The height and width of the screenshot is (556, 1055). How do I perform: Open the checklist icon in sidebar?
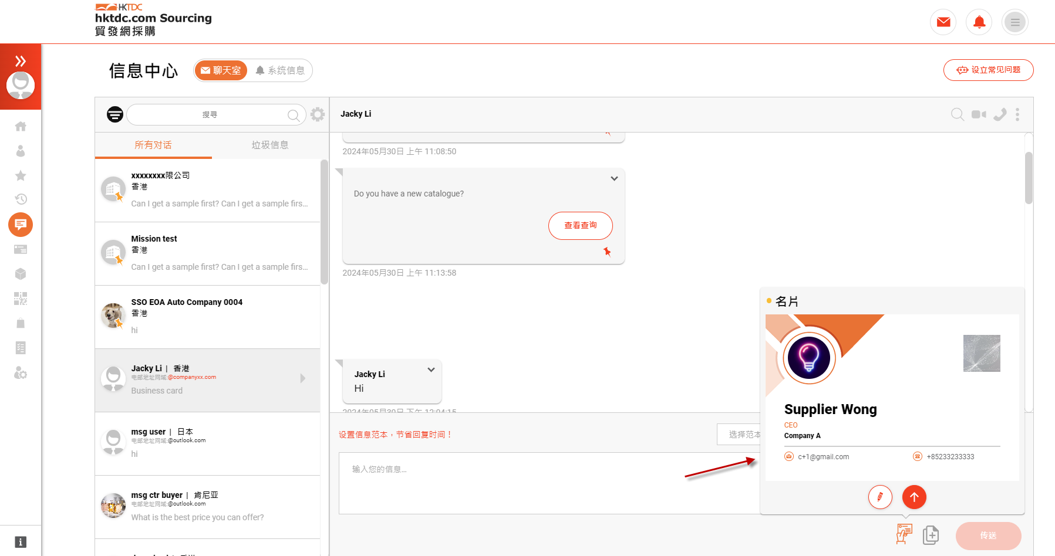pyautogui.click(x=21, y=348)
